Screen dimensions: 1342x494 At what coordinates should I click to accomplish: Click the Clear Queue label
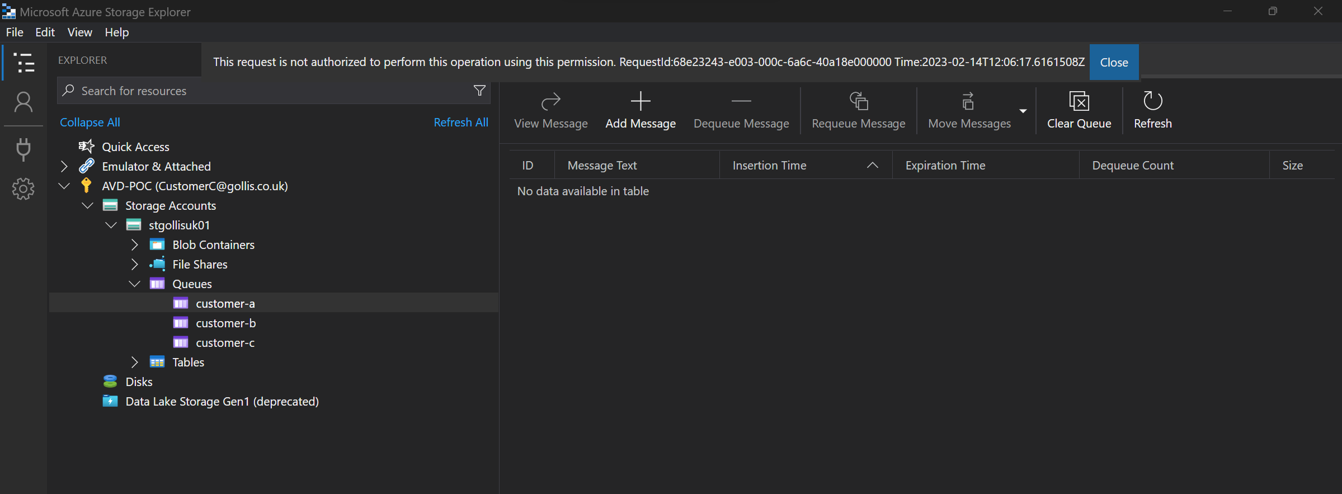click(x=1079, y=123)
